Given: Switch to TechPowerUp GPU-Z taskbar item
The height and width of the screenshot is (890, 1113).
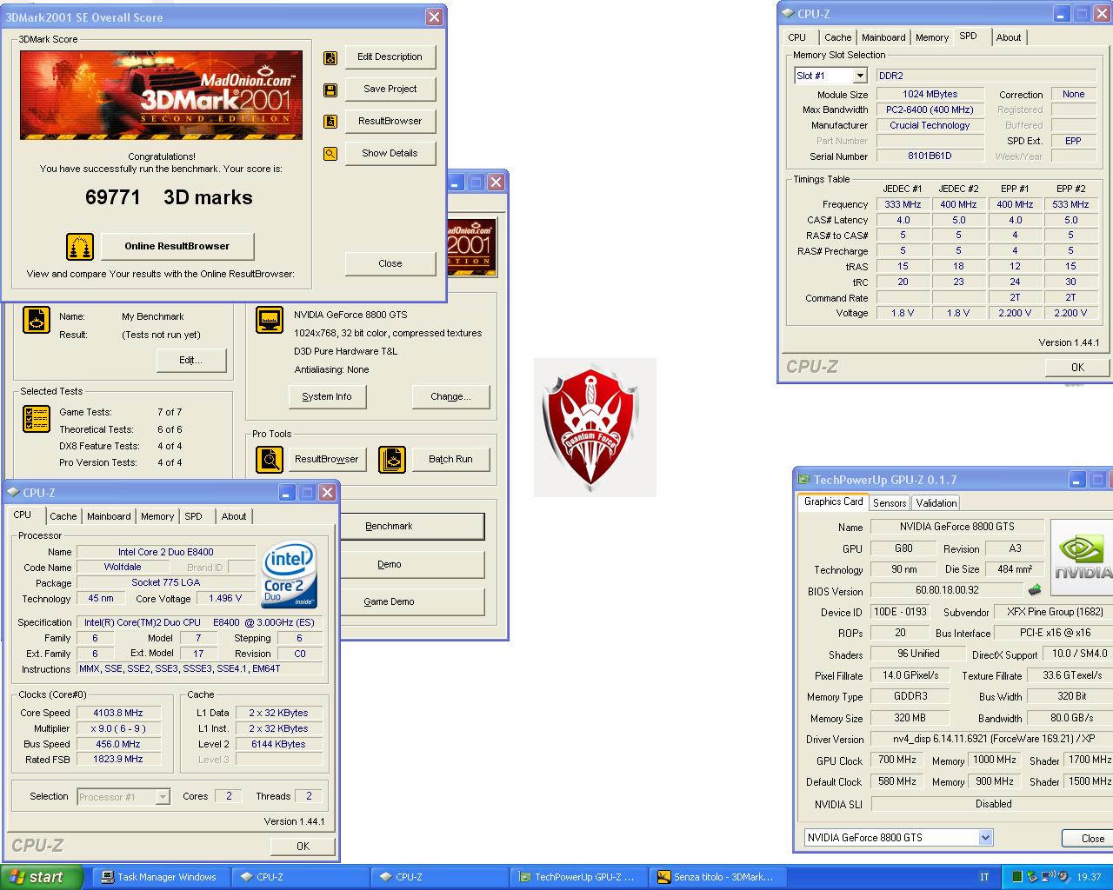Looking at the screenshot, I should tap(578, 877).
